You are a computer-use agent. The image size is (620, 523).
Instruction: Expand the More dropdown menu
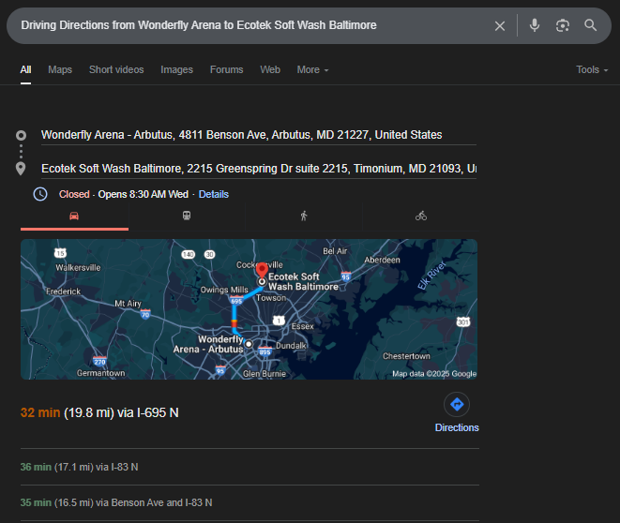click(312, 70)
